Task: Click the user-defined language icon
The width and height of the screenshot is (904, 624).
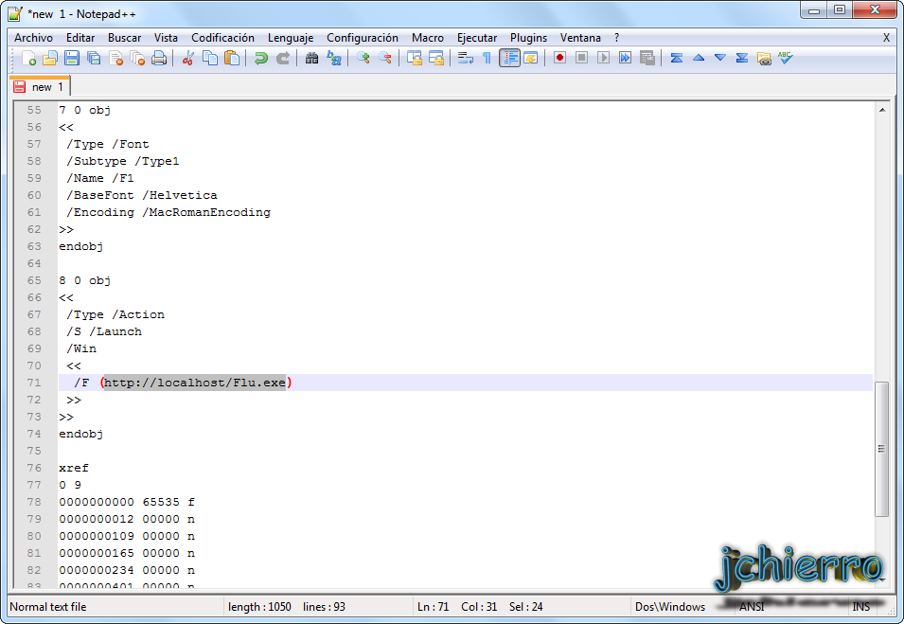Action: click(530, 59)
